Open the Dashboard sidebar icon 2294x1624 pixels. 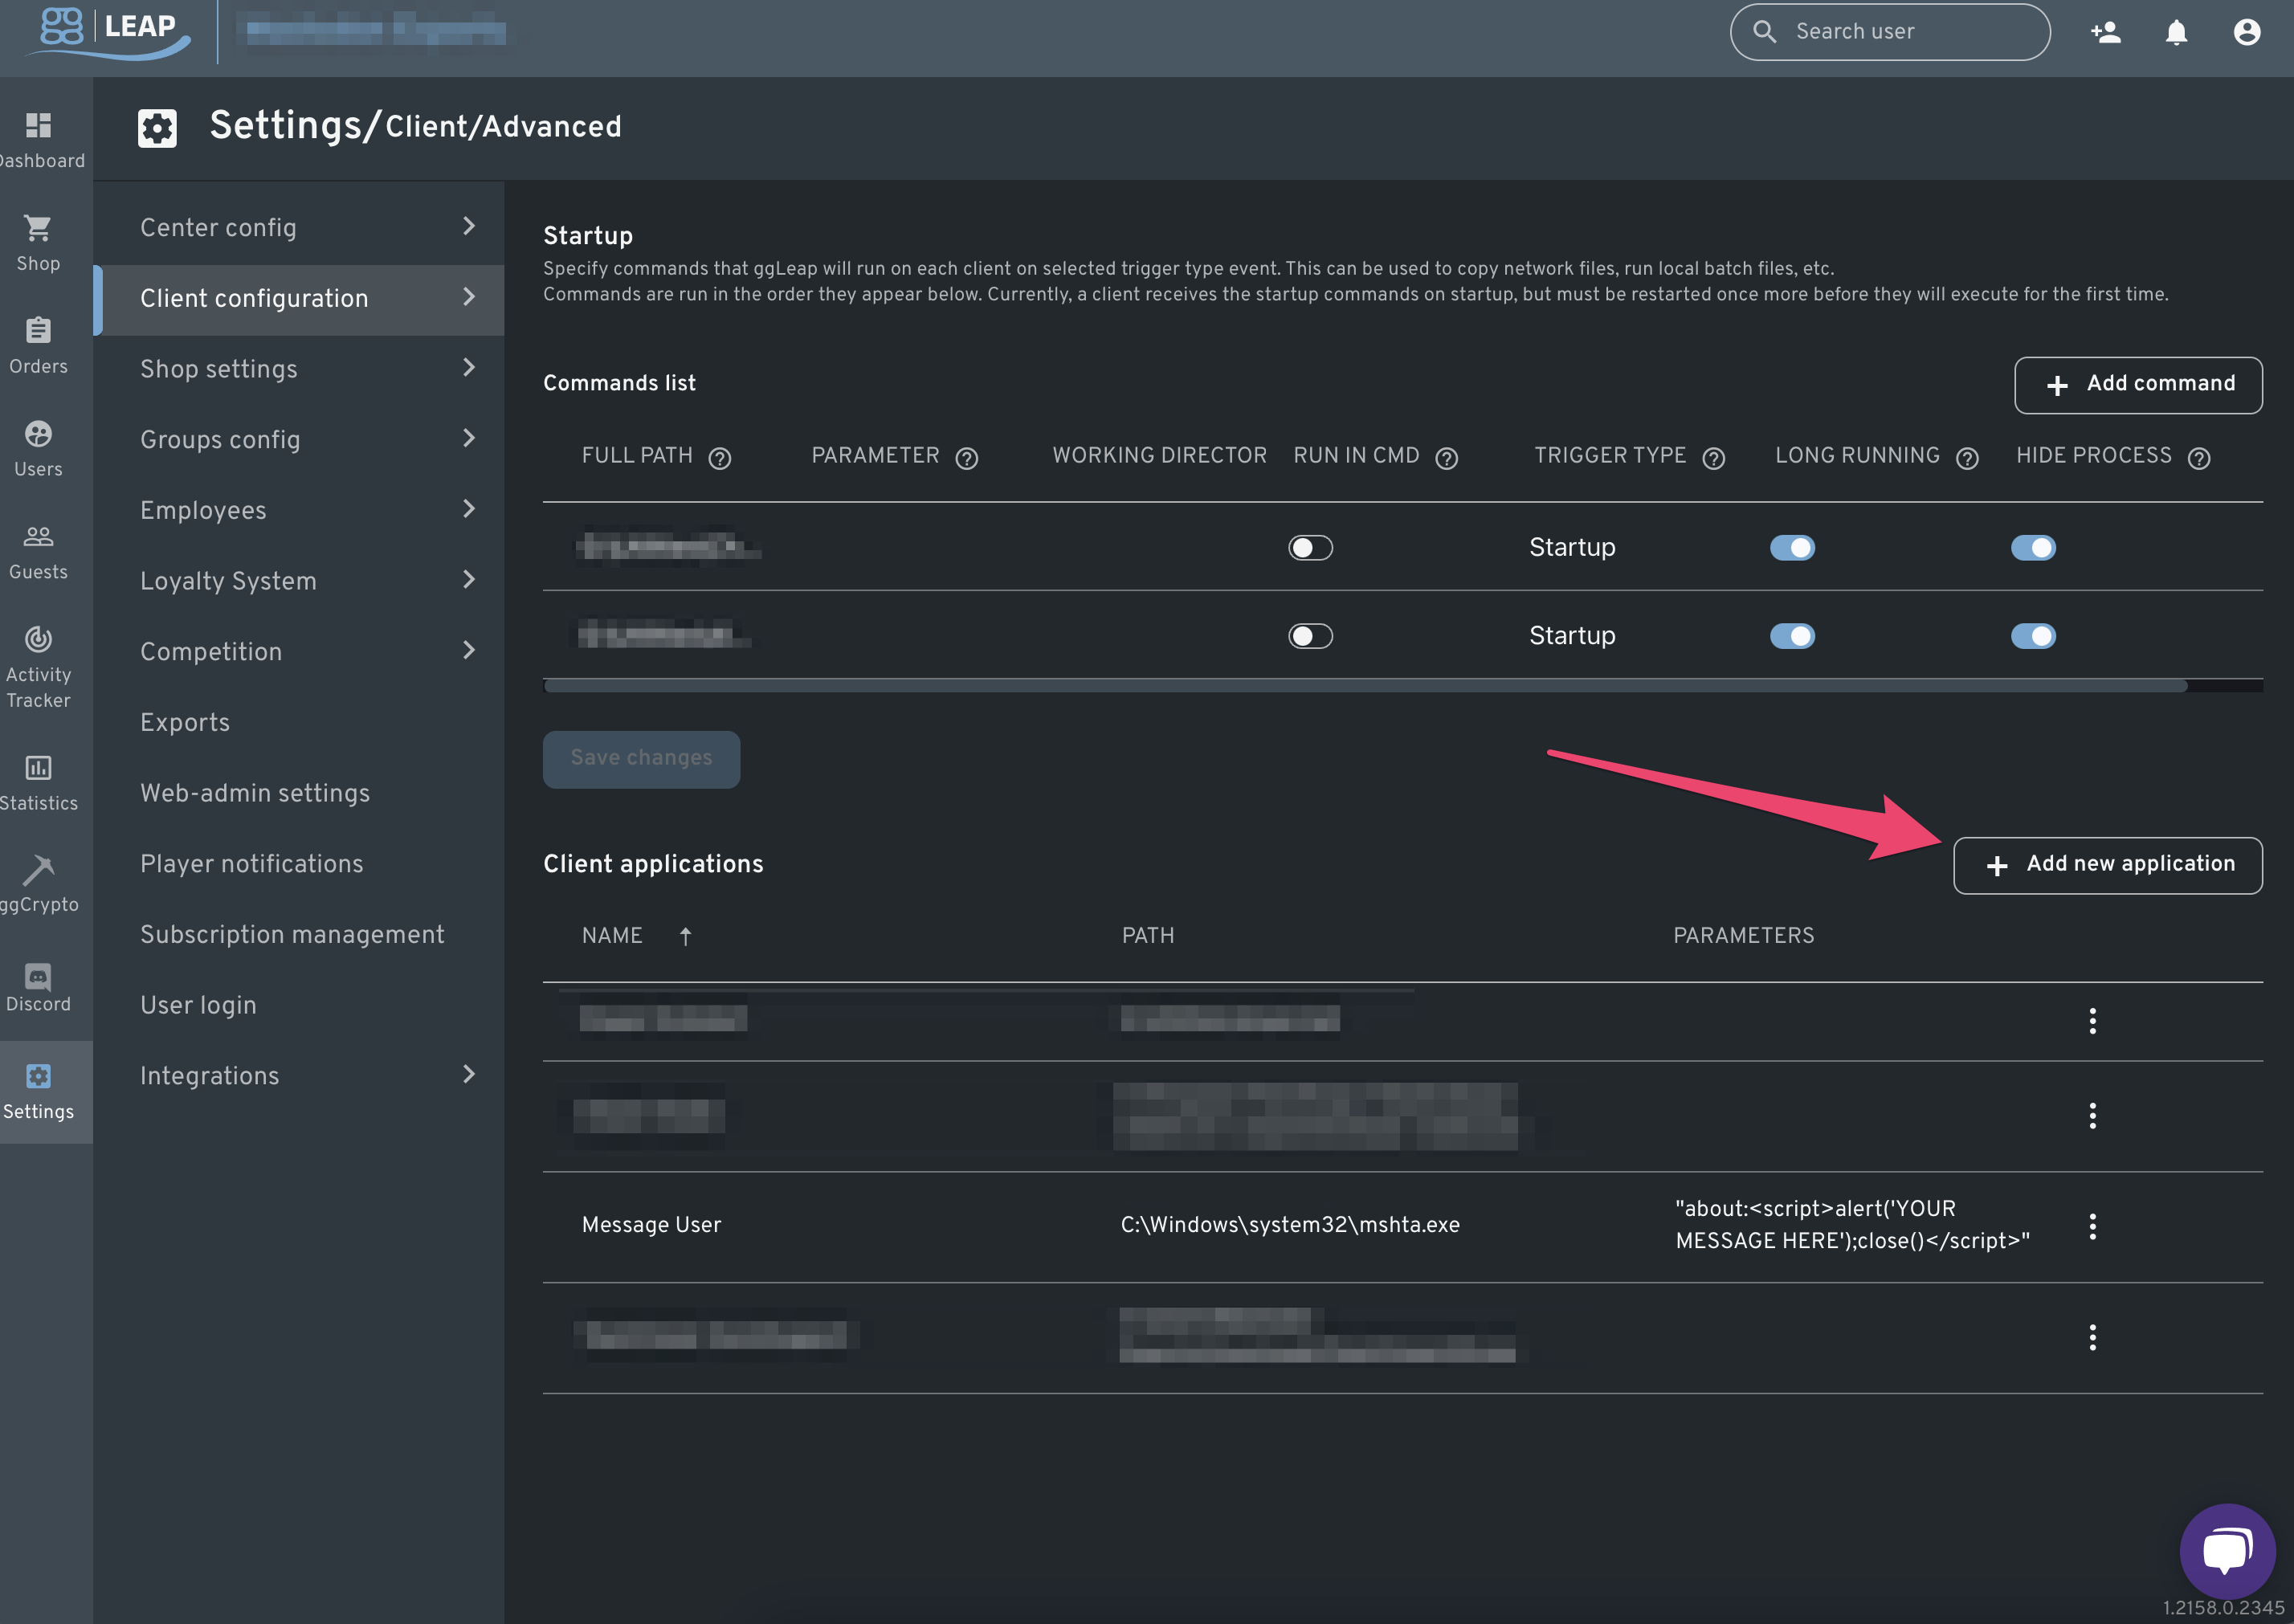coord(38,125)
